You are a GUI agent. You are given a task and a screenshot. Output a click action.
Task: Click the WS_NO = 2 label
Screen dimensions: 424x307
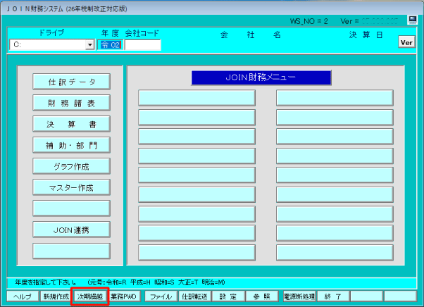tap(308, 21)
